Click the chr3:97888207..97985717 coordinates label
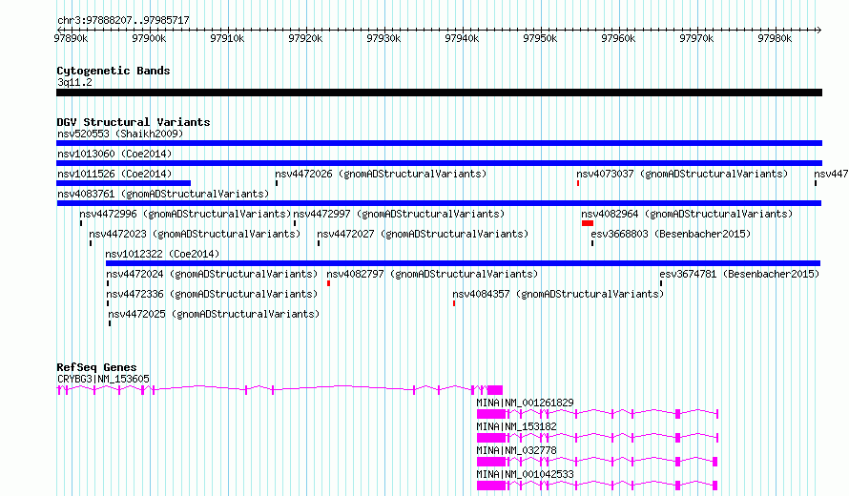 tap(123, 21)
